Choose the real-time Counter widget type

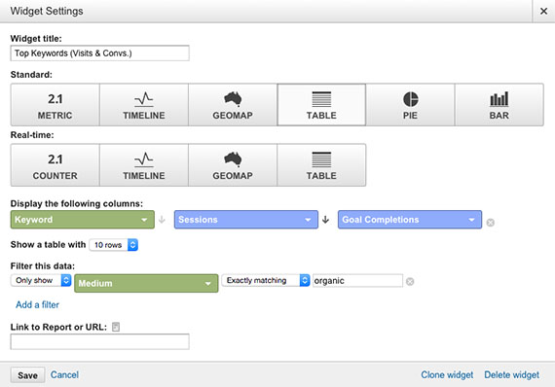coord(55,165)
